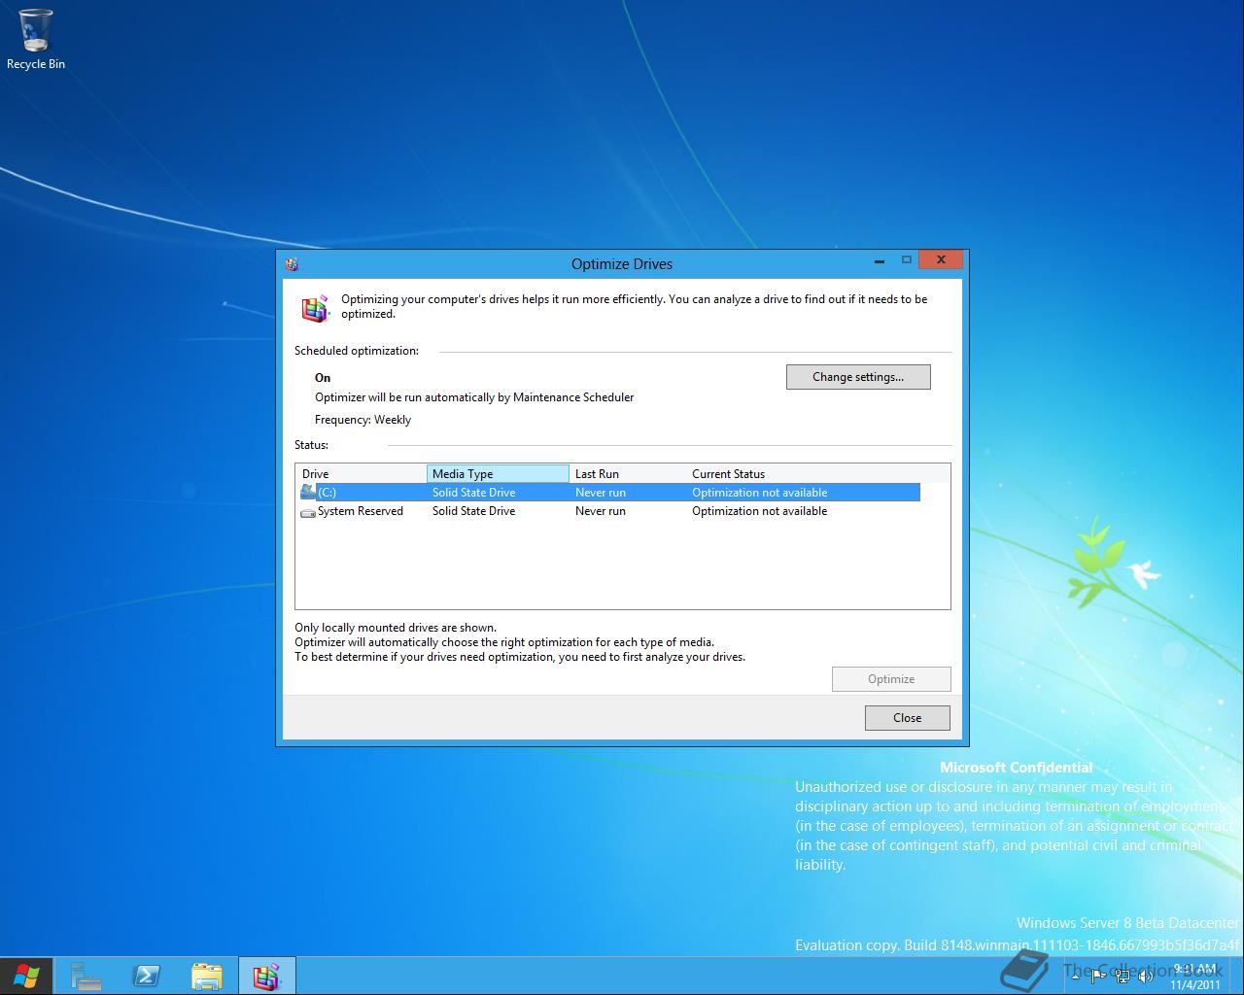
Task: Launch Windows PowerShell from the taskbar
Action: coord(147,976)
